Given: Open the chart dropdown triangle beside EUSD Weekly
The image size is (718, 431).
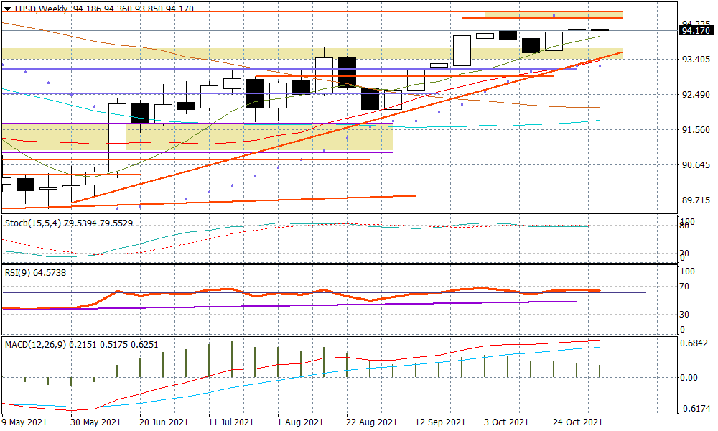Looking at the screenshot, I should 8,9.
